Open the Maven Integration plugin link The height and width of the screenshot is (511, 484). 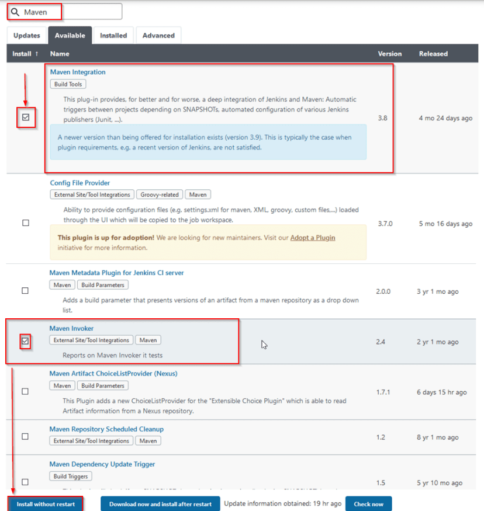[x=78, y=72]
